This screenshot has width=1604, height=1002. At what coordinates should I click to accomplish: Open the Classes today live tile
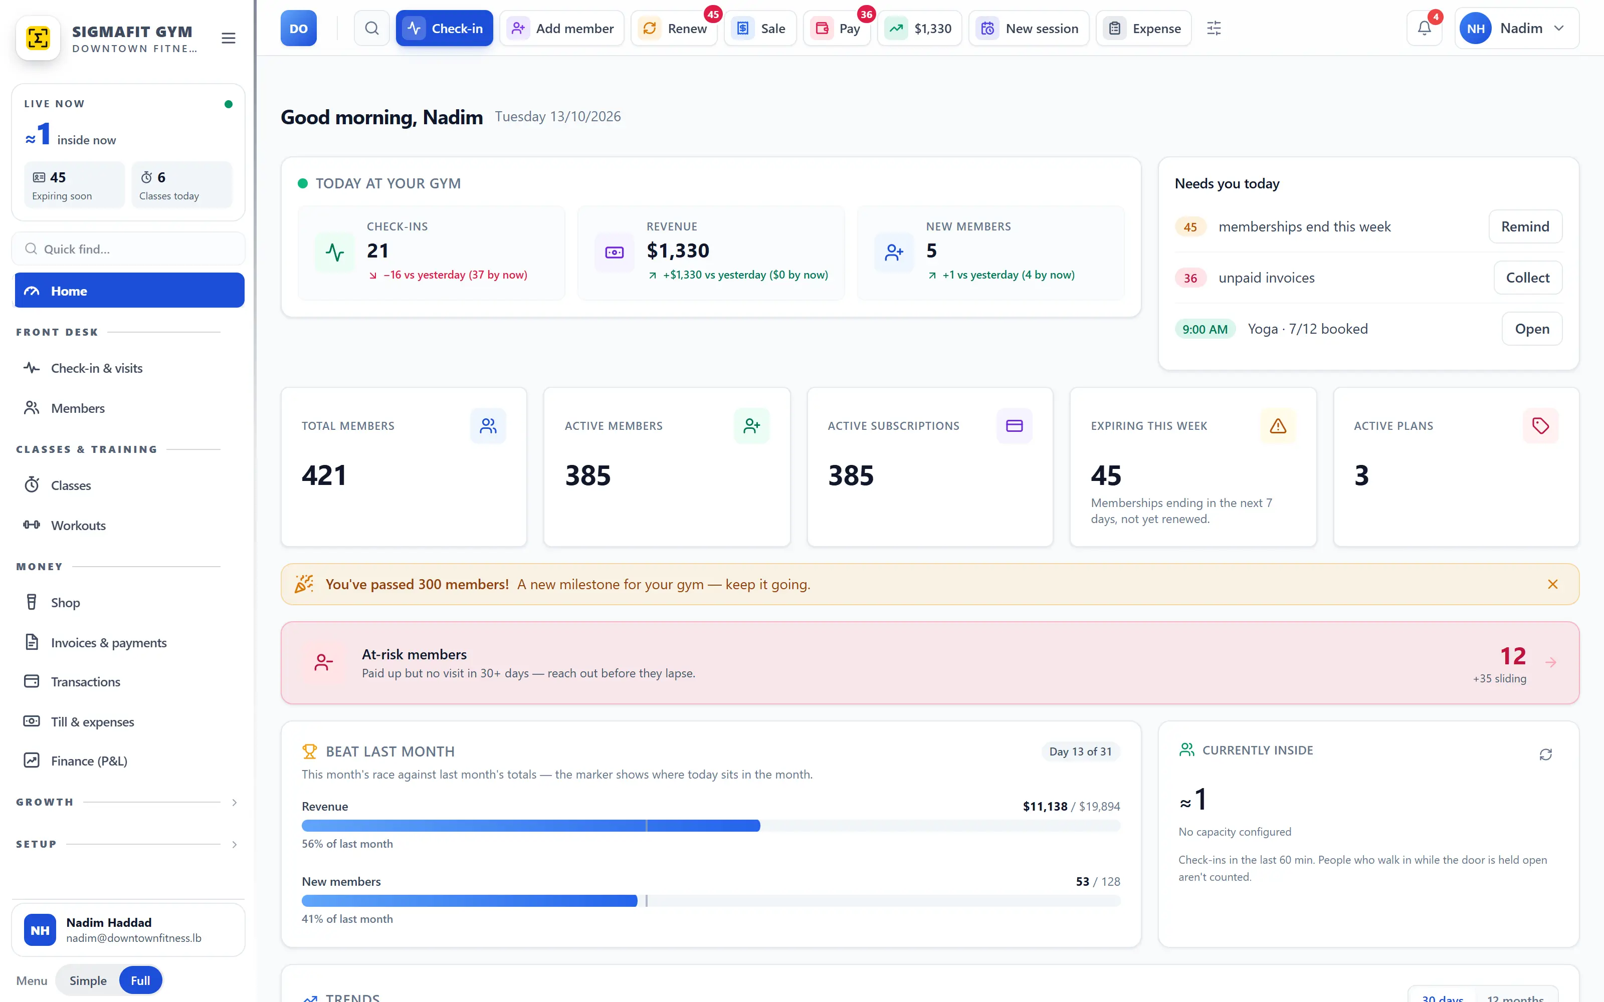(x=181, y=185)
